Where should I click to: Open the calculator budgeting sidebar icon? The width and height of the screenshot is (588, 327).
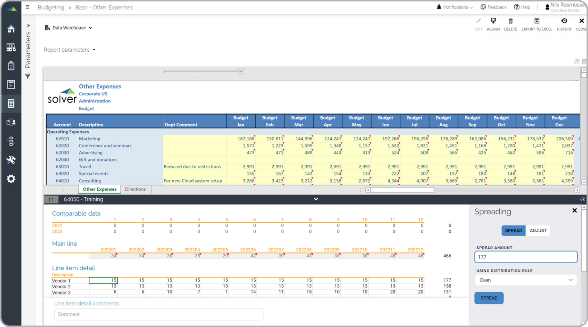[x=11, y=103]
